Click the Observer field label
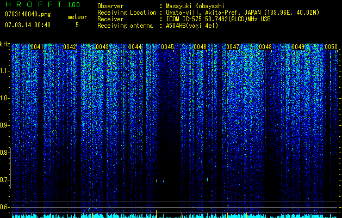Screen dimensions: 342x218 pyautogui.click(x=110, y=6)
